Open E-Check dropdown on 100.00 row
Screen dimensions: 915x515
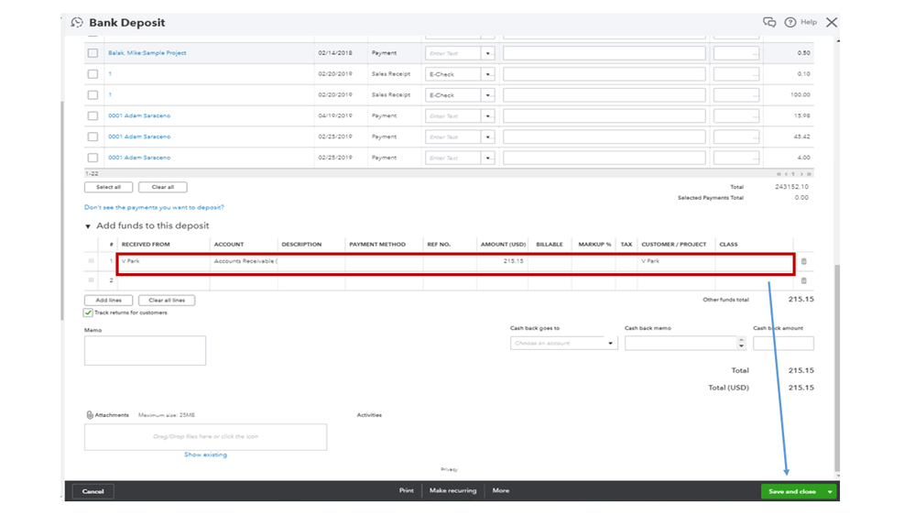point(488,95)
